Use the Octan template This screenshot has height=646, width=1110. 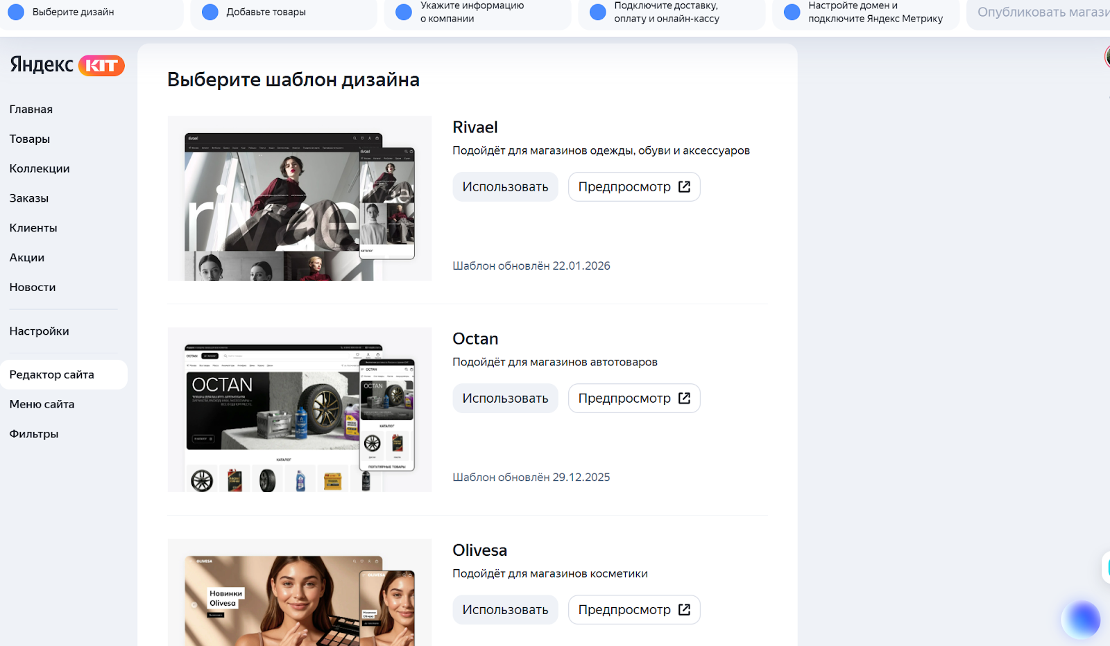(505, 399)
